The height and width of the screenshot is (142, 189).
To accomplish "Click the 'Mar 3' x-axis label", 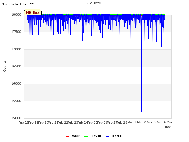I will pyautogui.click(x=151, y=122).
